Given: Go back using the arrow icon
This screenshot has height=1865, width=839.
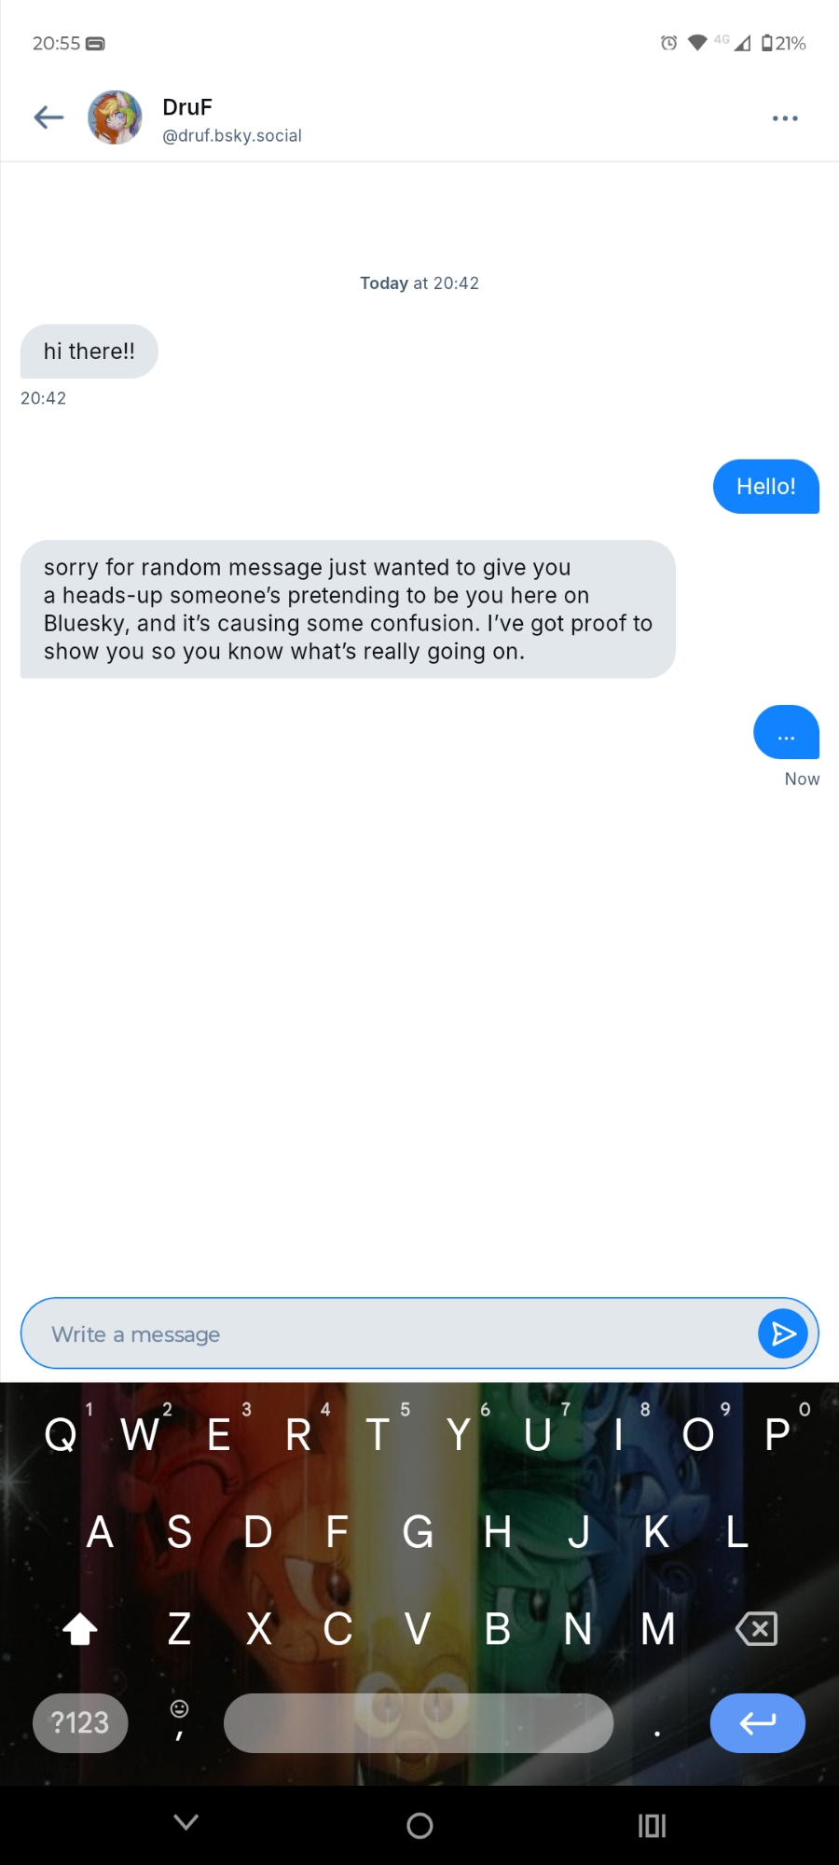Looking at the screenshot, I should pos(48,117).
